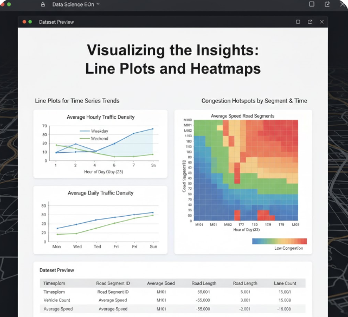
Task: Click the Lane Count column header
Action: click(x=285, y=283)
